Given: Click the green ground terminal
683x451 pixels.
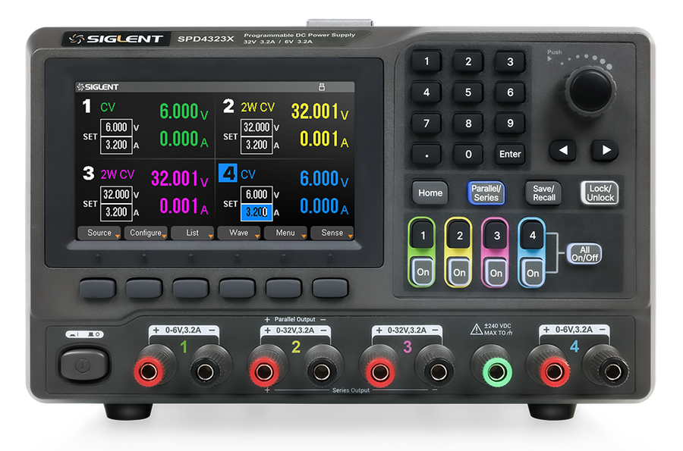Looking at the screenshot, I should (x=497, y=372).
